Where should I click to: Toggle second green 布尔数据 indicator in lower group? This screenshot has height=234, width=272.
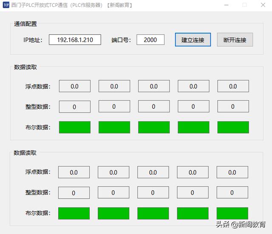(x=113, y=213)
